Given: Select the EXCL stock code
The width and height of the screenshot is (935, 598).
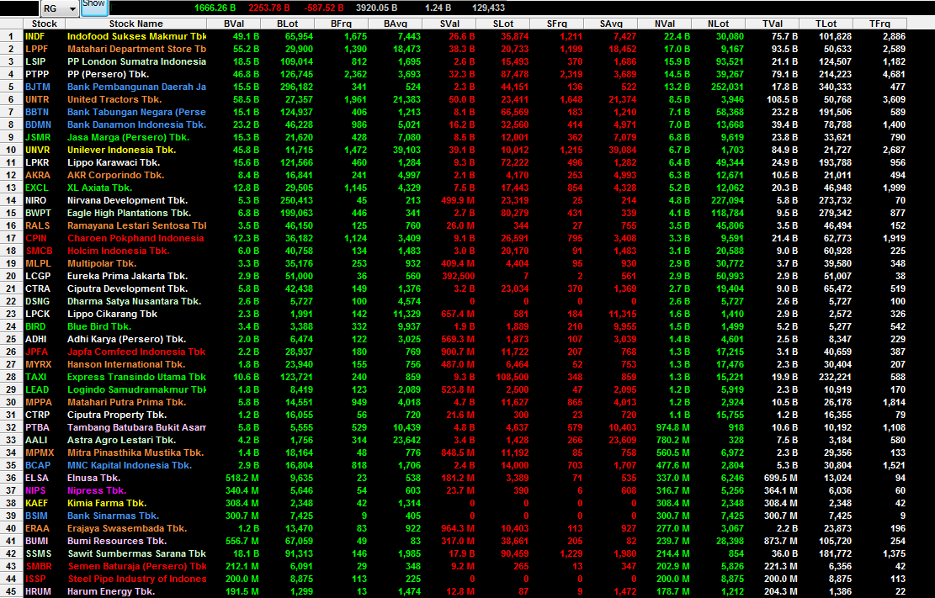Looking at the screenshot, I should click(x=37, y=188).
